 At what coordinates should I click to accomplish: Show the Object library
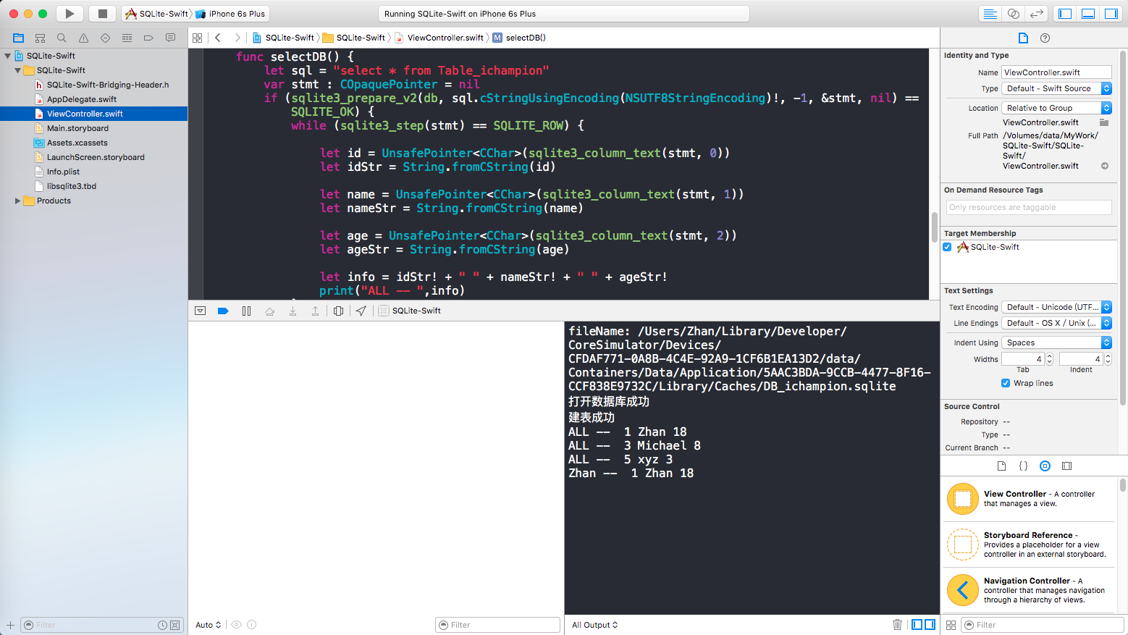[1045, 466]
